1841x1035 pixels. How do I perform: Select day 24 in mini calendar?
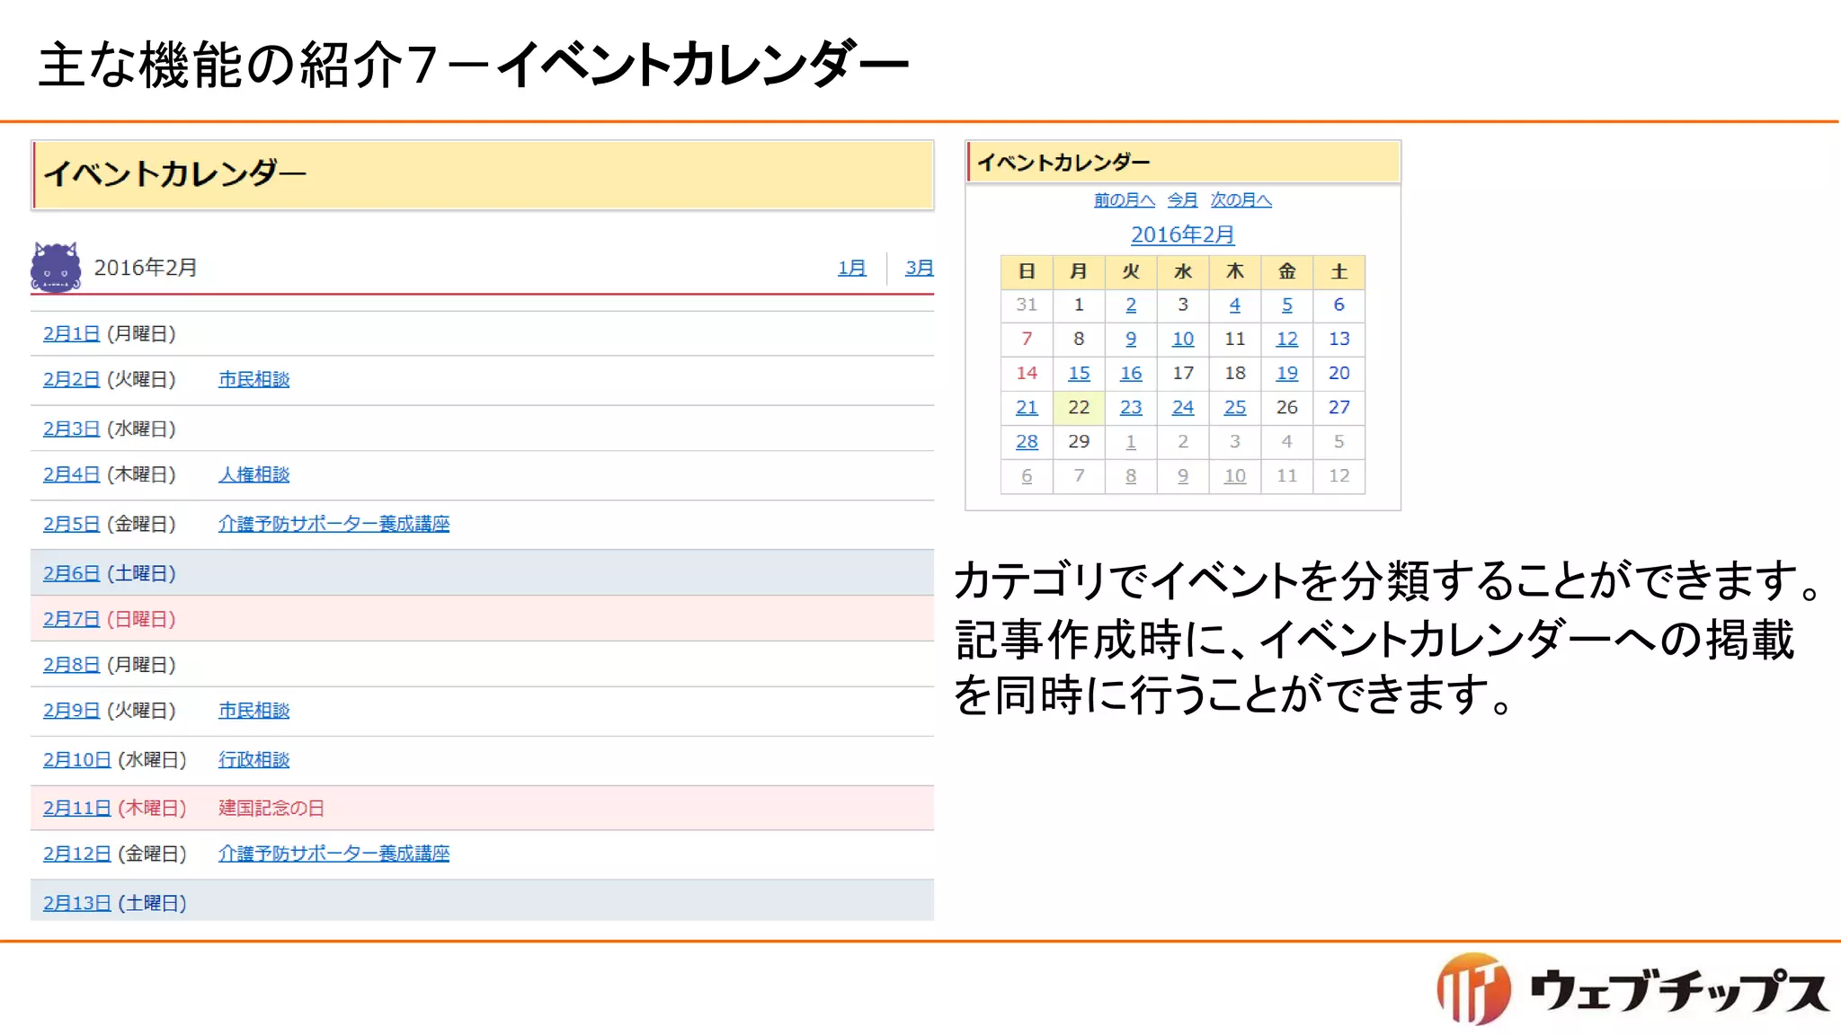click(1183, 408)
